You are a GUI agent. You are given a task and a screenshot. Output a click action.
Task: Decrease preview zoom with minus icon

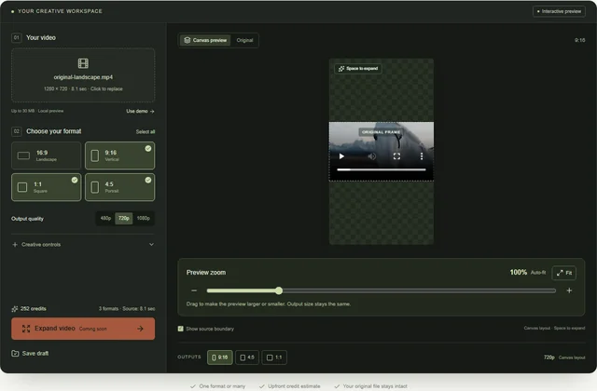[x=194, y=290]
